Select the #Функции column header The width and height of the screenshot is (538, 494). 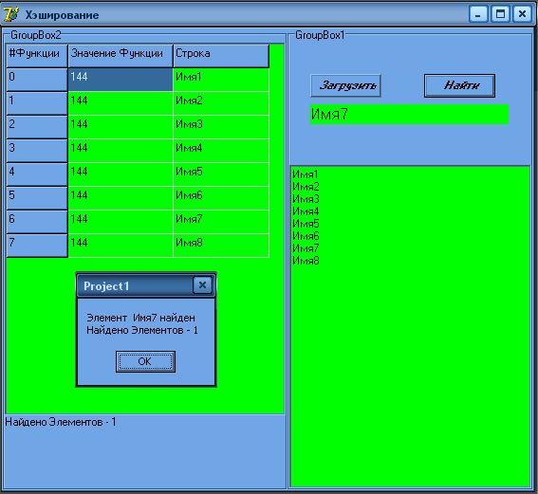37,56
